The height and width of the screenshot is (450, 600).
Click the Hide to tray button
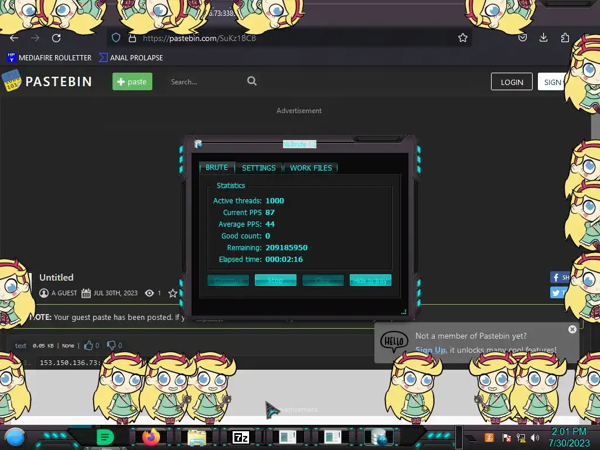pyautogui.click(x=370, y=280)
